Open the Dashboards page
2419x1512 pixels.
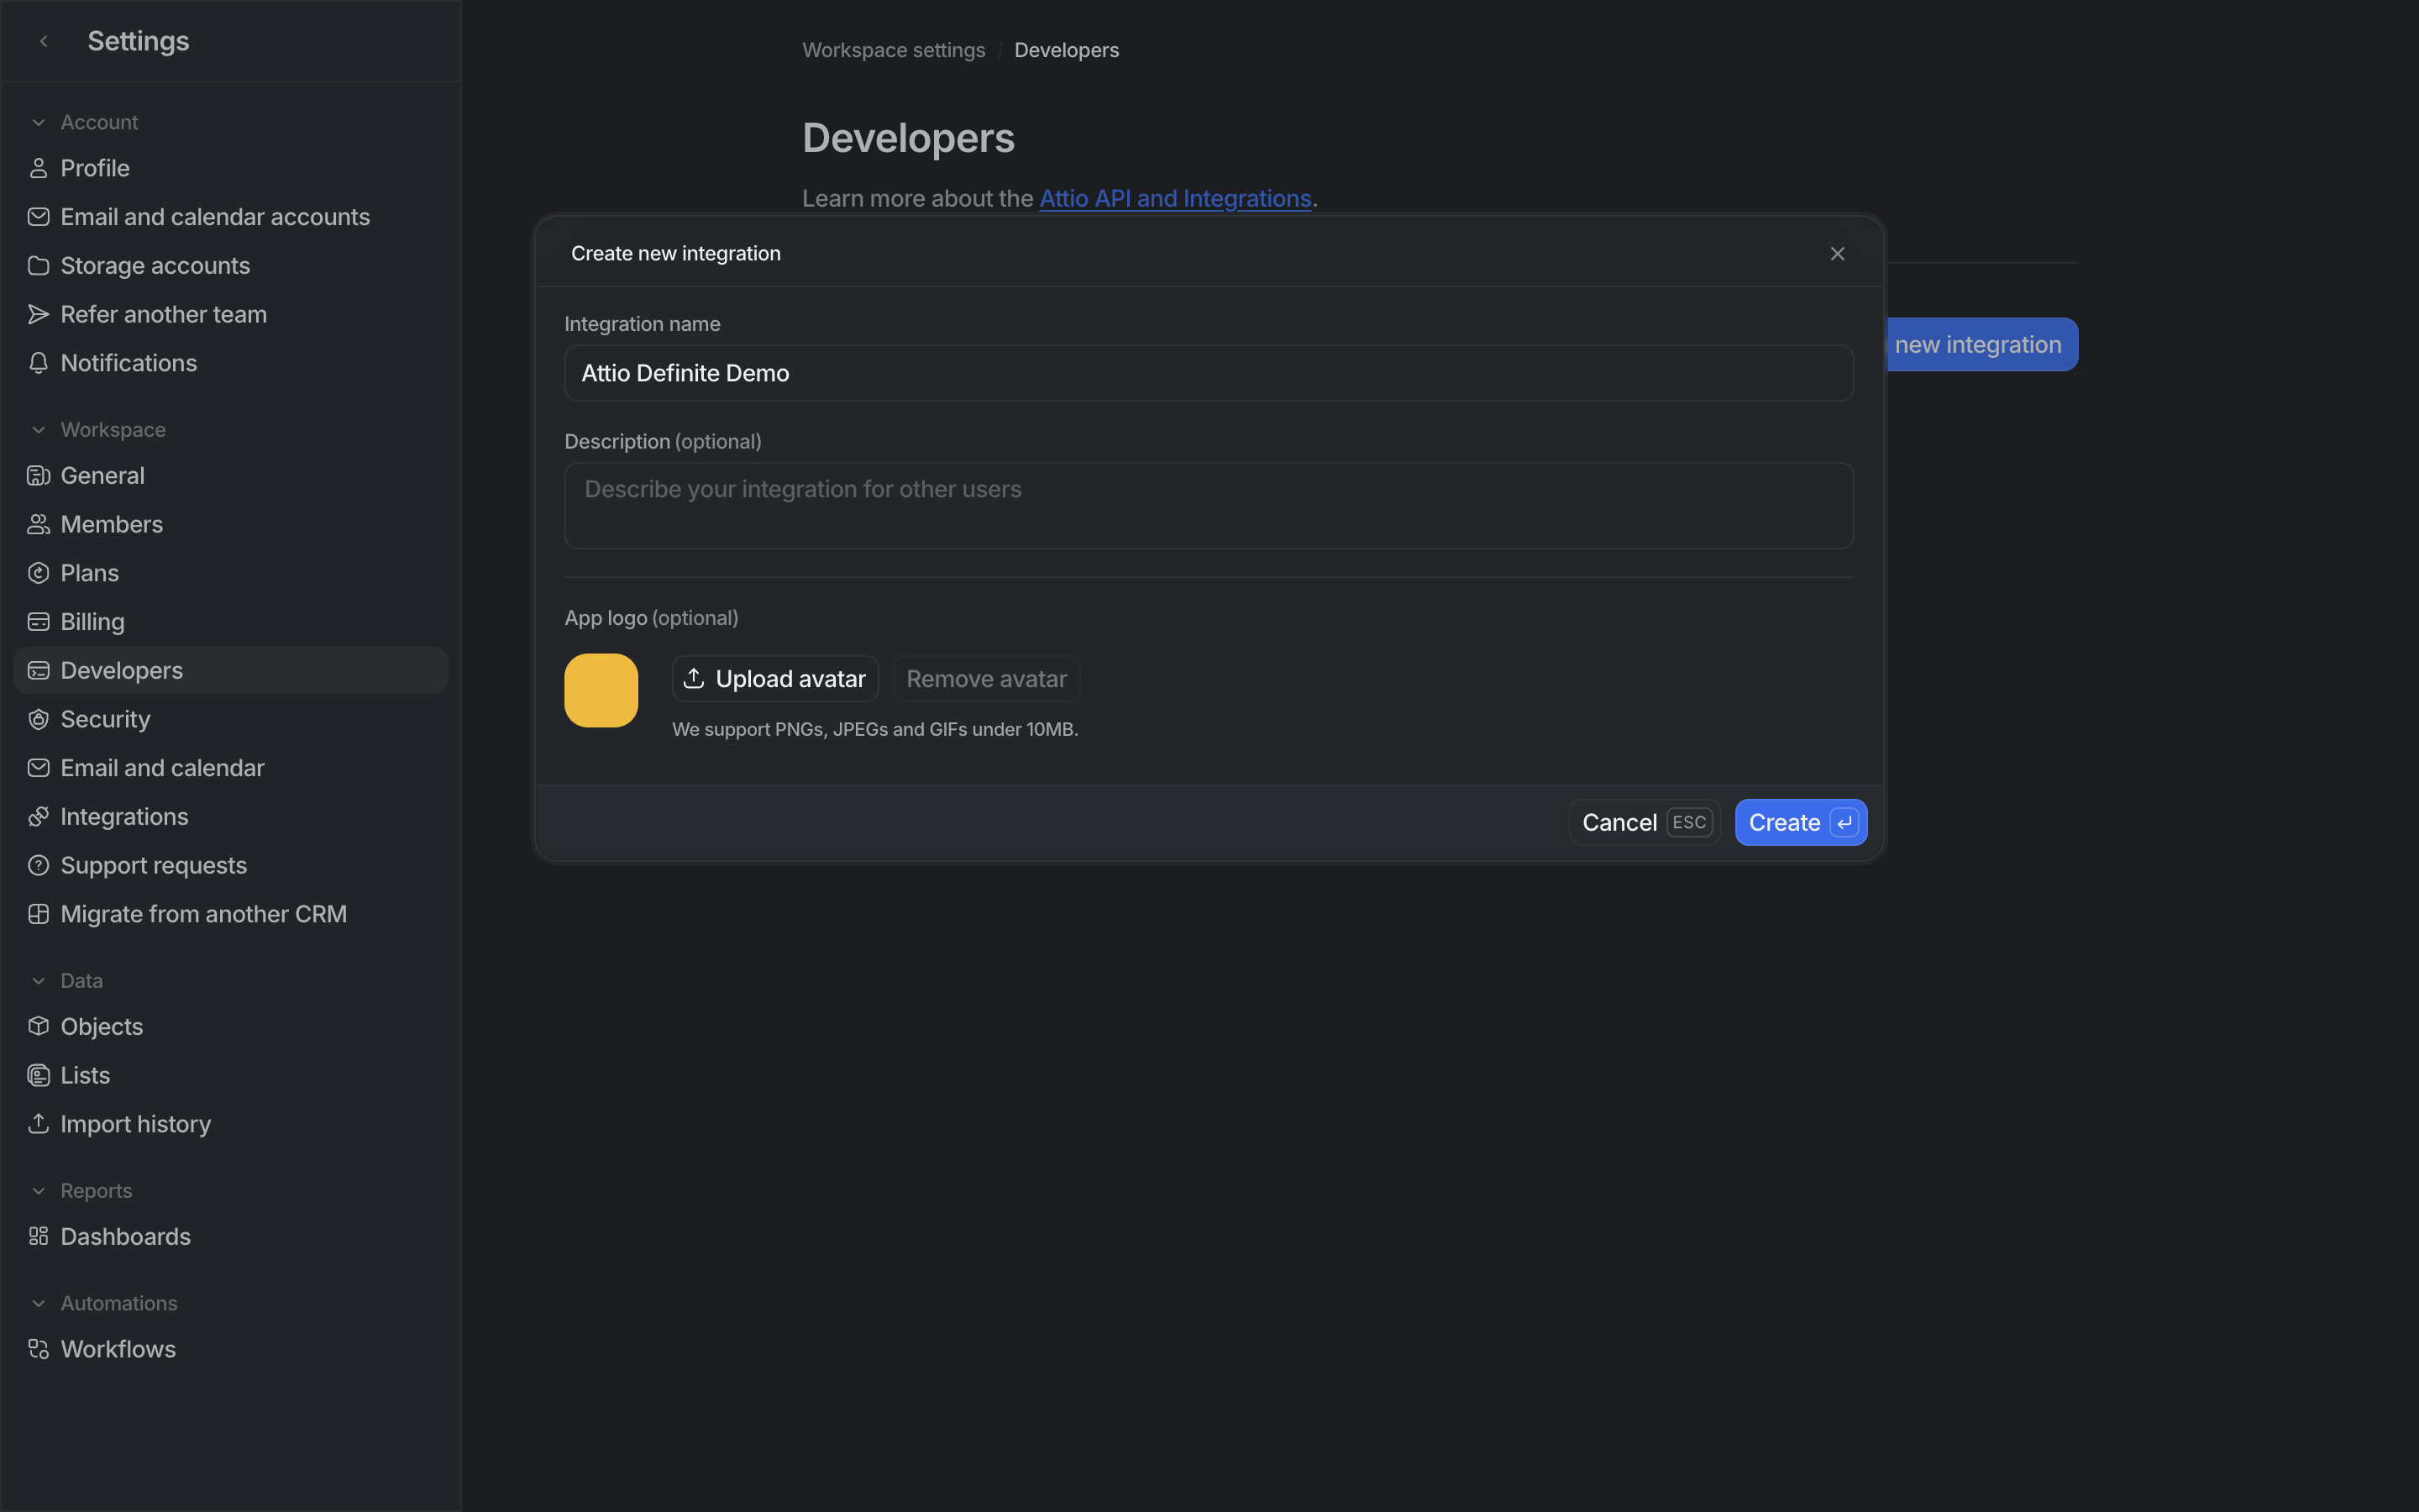231,1237
